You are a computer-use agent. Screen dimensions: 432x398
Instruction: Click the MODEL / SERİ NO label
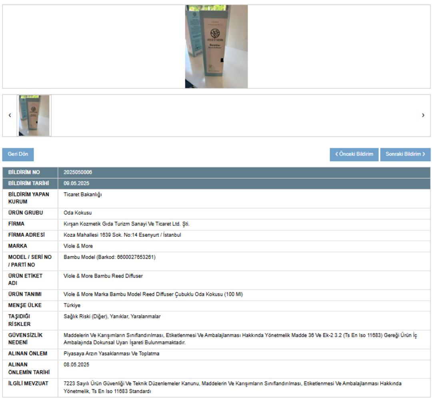[x=30, y=261]
